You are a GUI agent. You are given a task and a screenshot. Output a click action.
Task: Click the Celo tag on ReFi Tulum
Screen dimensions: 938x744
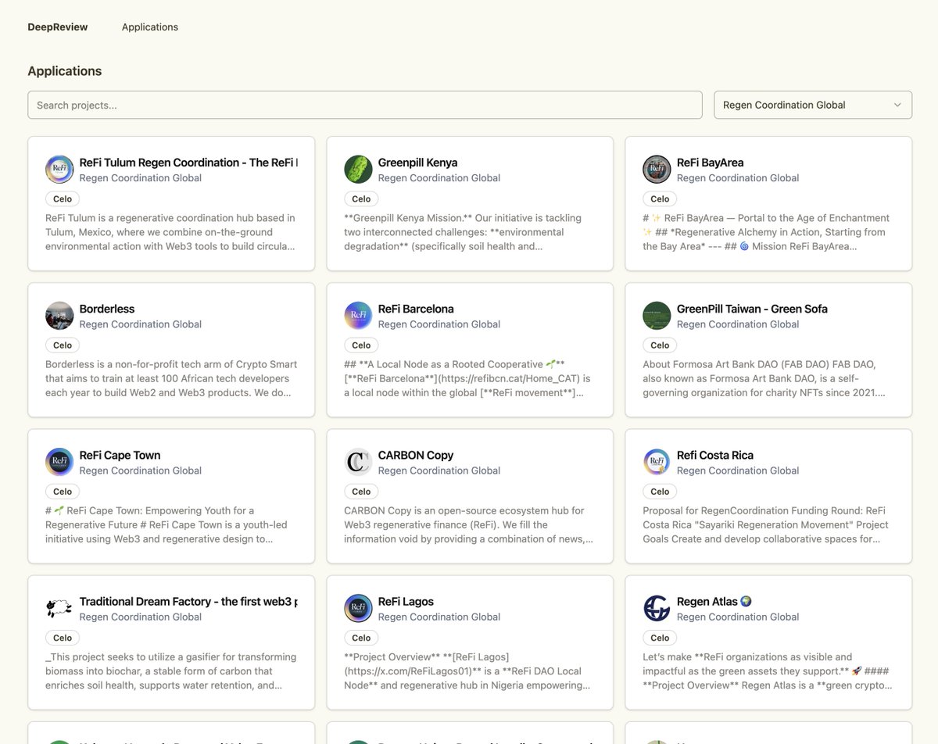click(63, 199)
